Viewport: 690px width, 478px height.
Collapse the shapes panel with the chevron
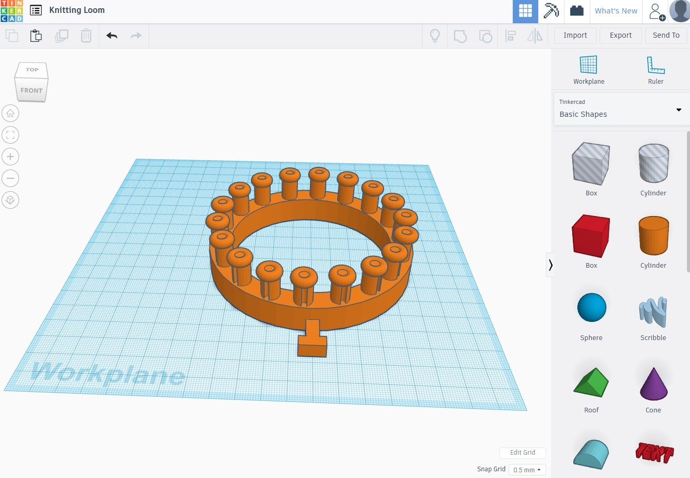tap(551, 265)
